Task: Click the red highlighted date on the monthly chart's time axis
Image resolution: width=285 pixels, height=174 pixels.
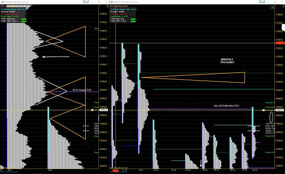Action: pyautogui.click(x=115, y=171)
